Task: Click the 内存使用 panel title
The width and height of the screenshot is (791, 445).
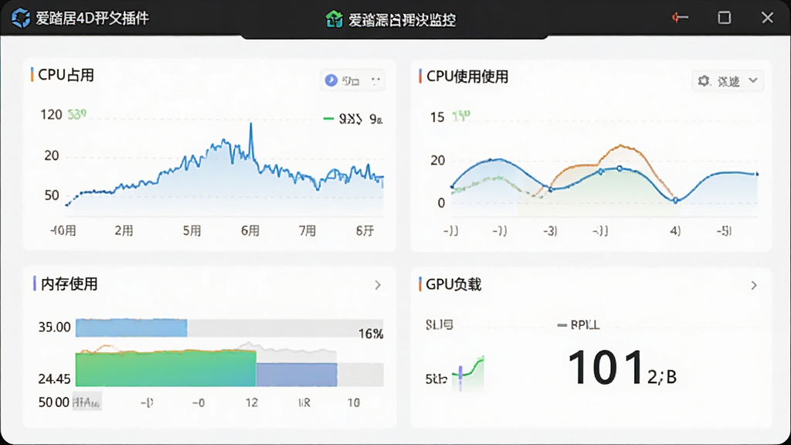Action: click(69, 284)
